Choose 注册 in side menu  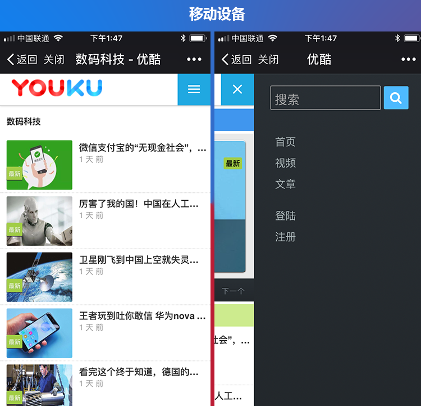[x=285, y=237]
